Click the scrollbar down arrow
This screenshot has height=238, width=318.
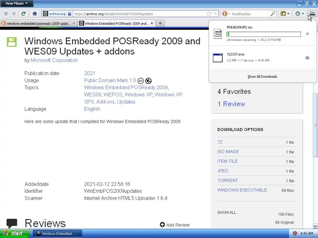pyautogui.click(x=316, y=226)
